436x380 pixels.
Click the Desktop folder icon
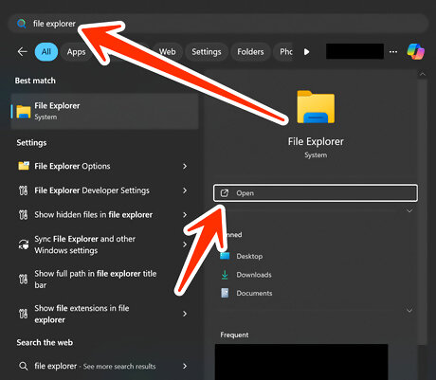point(225,256)
